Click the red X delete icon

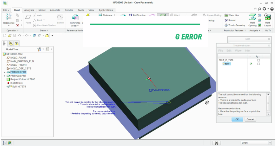click(x=18, y=26)
